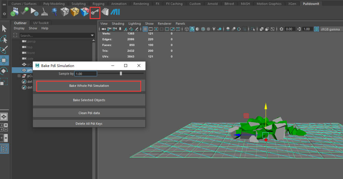
Task: Click the orange shattered cube shelf icon
Action: (74, 13)
